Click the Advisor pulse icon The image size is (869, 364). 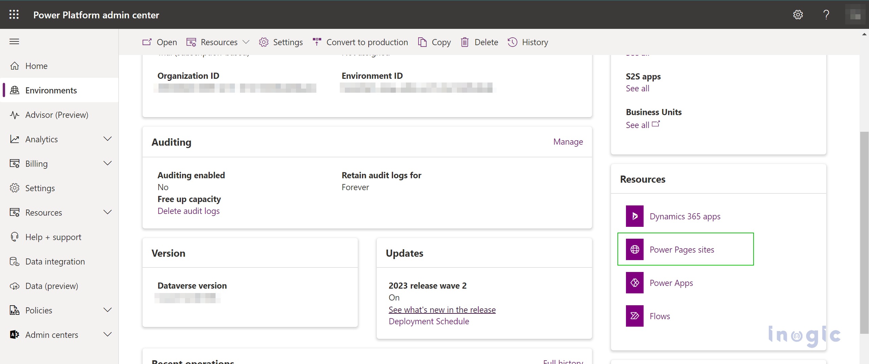15,115
